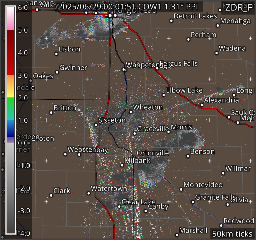Click the Wheaton city marker dot
Screen dimensions: 256x240
[x=131, y=112]
